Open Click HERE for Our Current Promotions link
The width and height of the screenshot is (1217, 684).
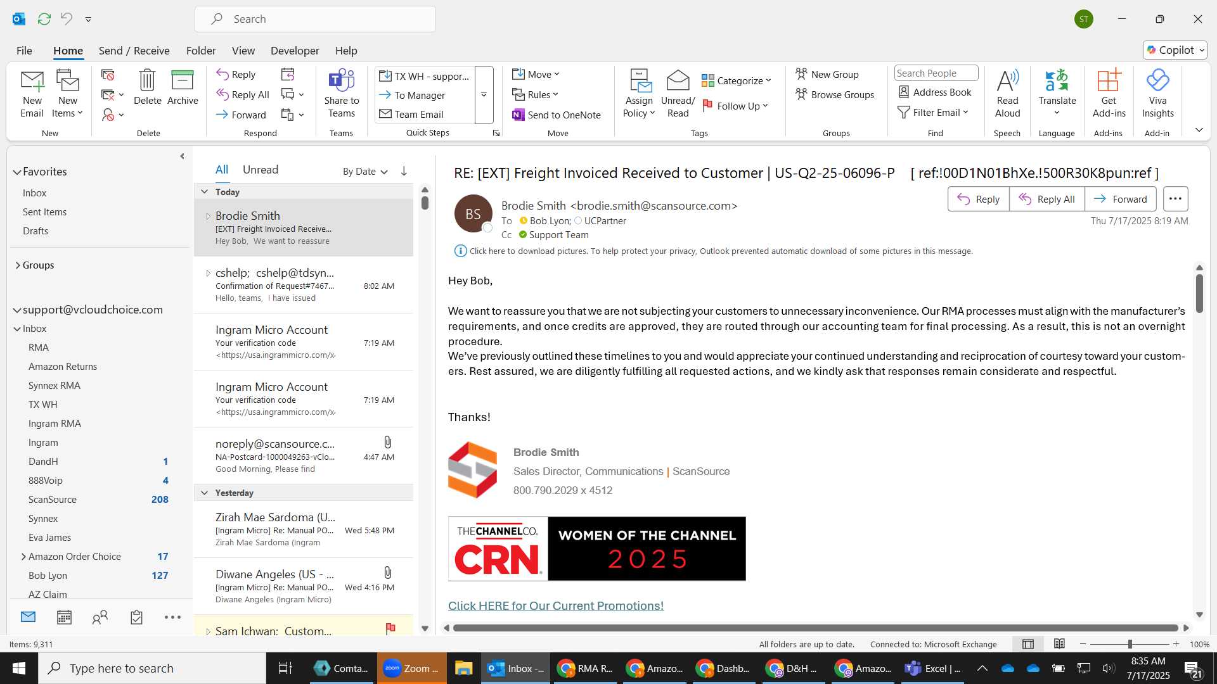(x=556, y=605)
